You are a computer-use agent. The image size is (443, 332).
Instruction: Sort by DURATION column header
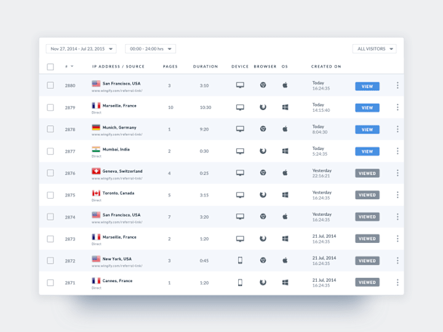click(x=206, y=66)
